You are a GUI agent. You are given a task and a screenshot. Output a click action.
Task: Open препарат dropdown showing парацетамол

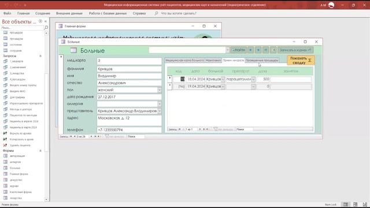pos(253,79)
